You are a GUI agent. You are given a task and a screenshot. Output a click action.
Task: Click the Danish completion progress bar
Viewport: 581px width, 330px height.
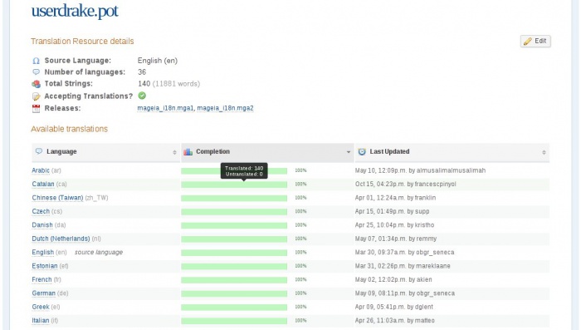(x=234, y=226)
